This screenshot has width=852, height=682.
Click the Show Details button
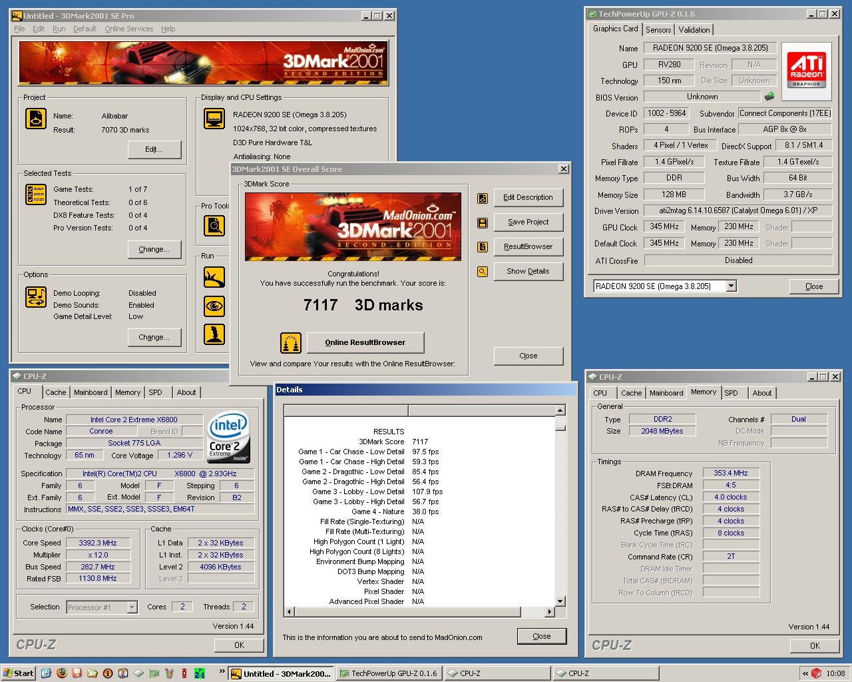[x=528, y=271]
